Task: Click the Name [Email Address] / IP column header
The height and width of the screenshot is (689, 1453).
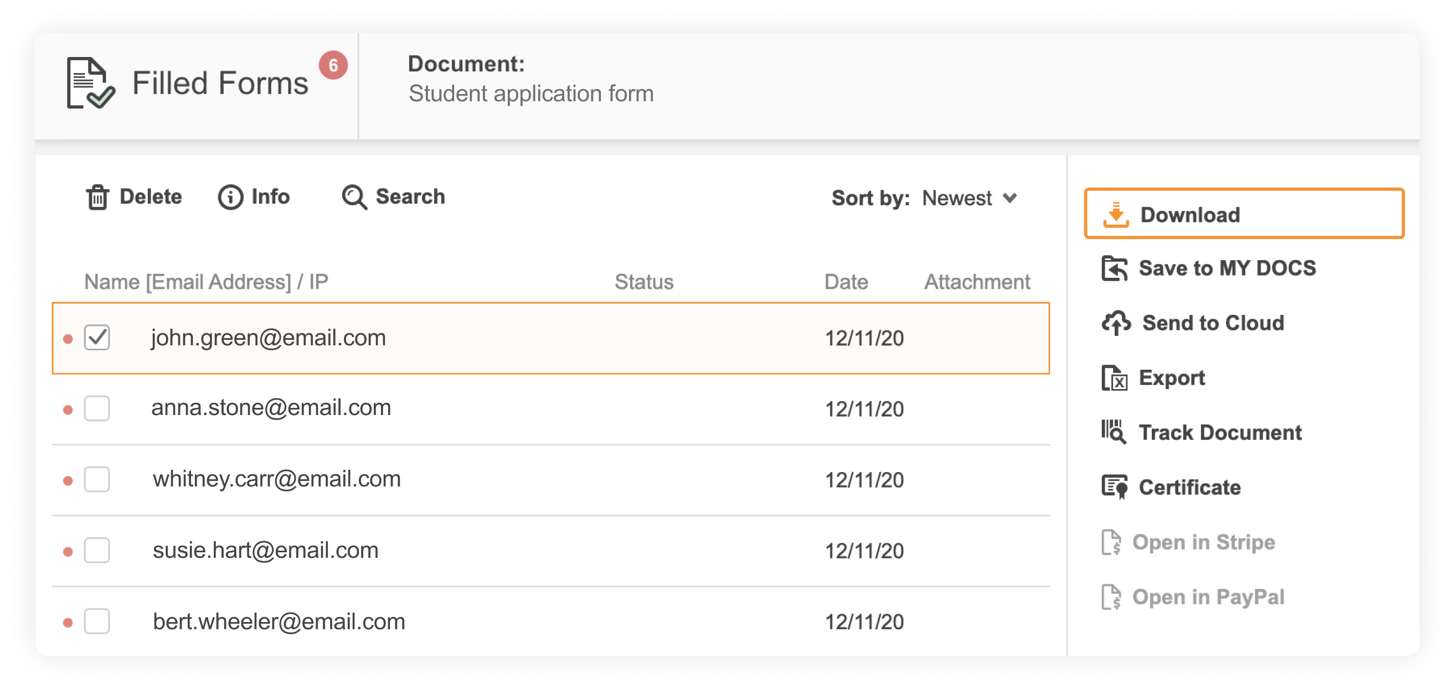Action: [x=207, y=281]
